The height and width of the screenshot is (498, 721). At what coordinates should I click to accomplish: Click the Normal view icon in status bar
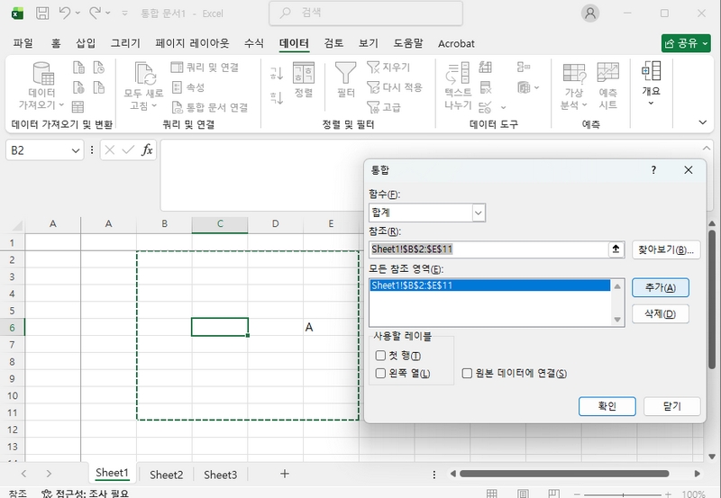click(491, 493)
